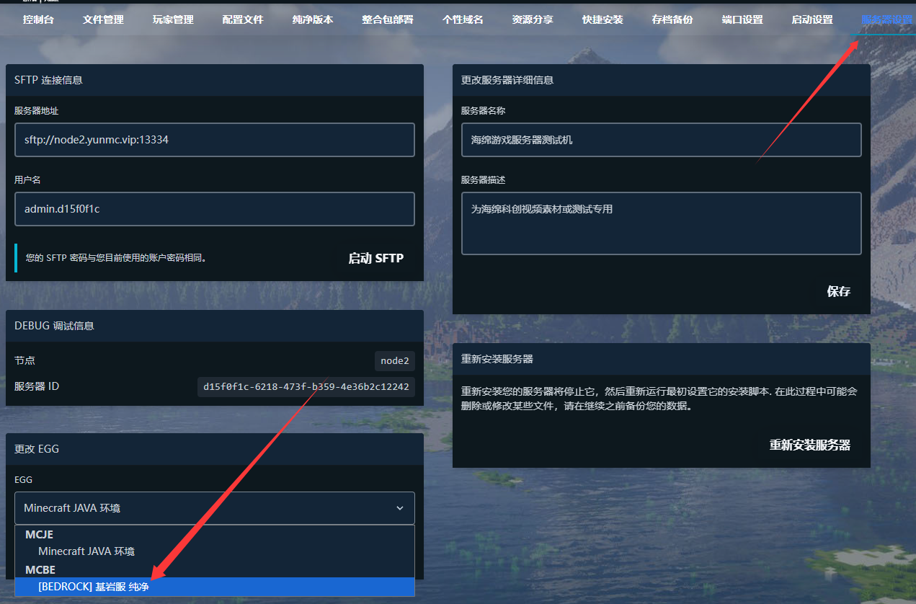This screenshot has width=916, height=604.
Task: Select [BEDROCK] 基岩服 纯净 option
Action: pyautogui.click(x=94, y=587)
